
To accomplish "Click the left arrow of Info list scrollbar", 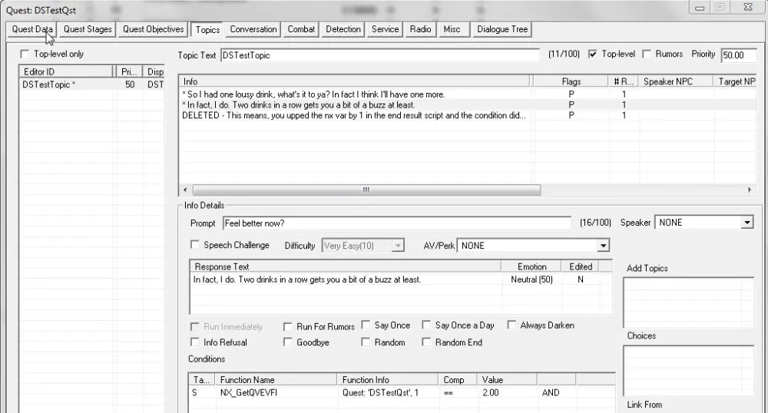I will click(185, 190).
